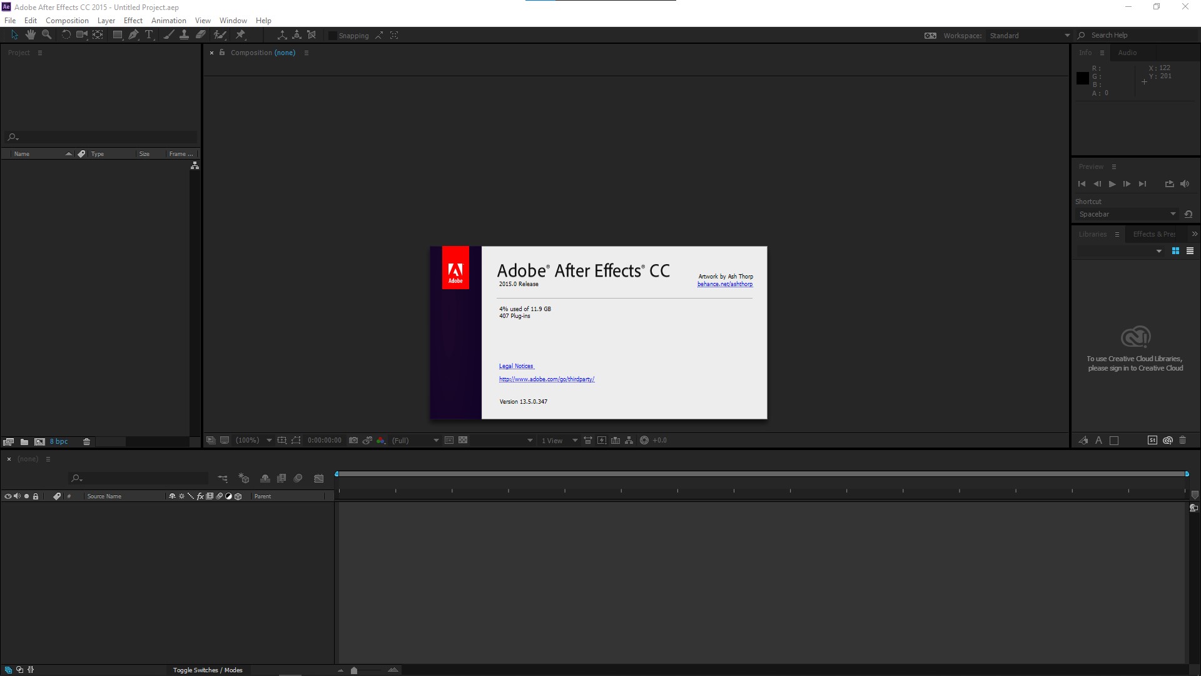Screen dimensions: 1201x676
Task: Click the Project panel search field
Action: tap(103, 137)
